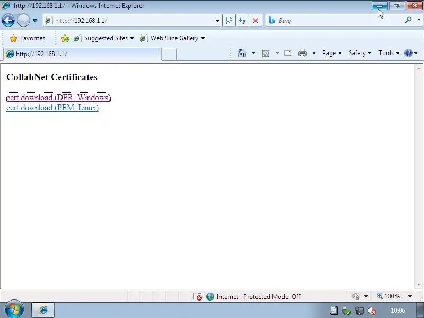Add page with Add to Favorites Bar icon
424x318 pixels.
(65, 38)
